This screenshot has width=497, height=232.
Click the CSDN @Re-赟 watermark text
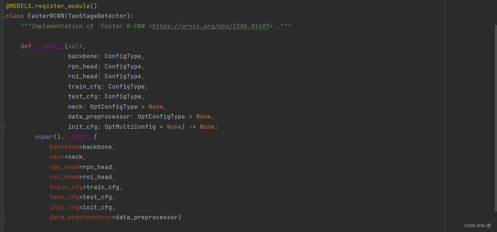[478, 226]
